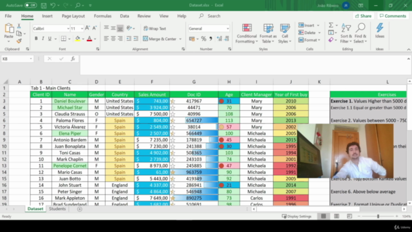This screenshot has height=232, width=412.
Task: Open the Name Box dropdown arrow
Action: [31, 59]
